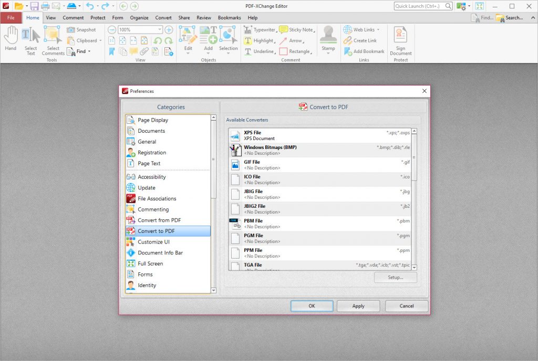Open the Add objects tool
538x361 pixels.
point(208,40)
